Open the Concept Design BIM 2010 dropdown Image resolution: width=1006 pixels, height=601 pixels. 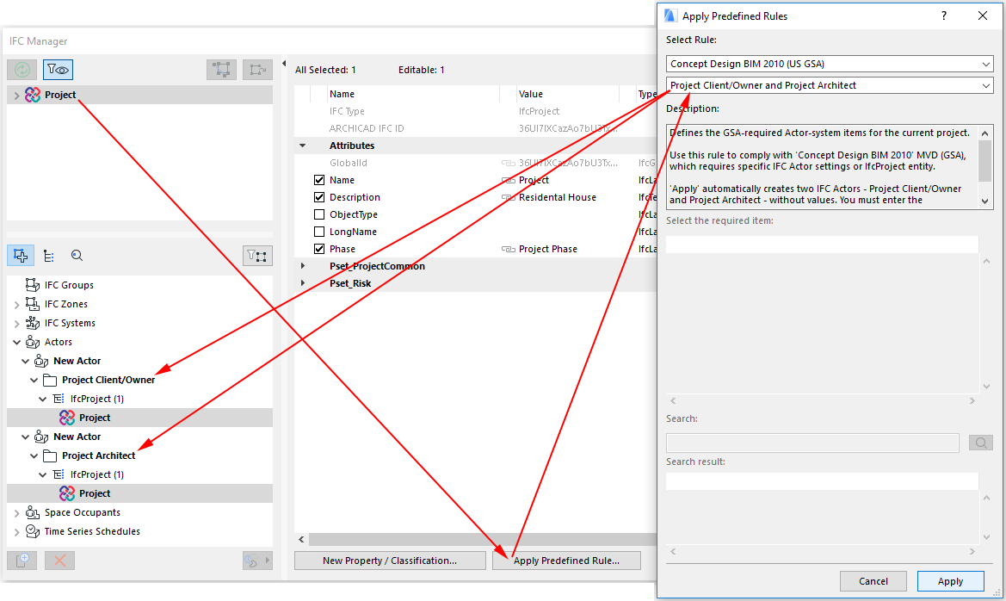[829, 64]
